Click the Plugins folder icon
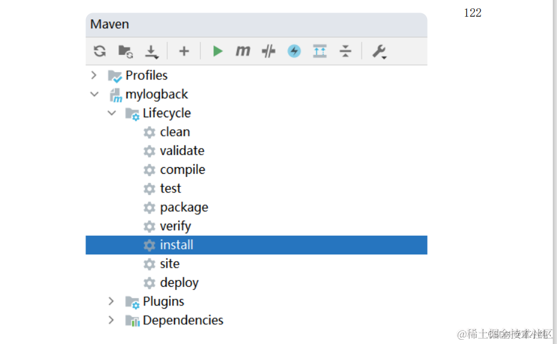The height and width of the screenshot is (344, 557). 132,302
